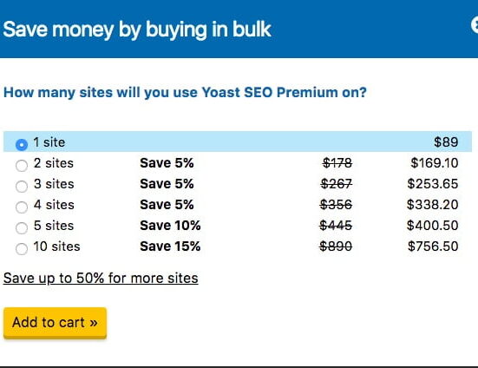This screenshot has width=478, height=368.
Task: Click the Yoast SEO Premium sites question text
Action: 185,92
